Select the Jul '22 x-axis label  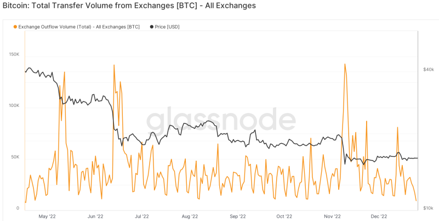(x=142, y=217)
